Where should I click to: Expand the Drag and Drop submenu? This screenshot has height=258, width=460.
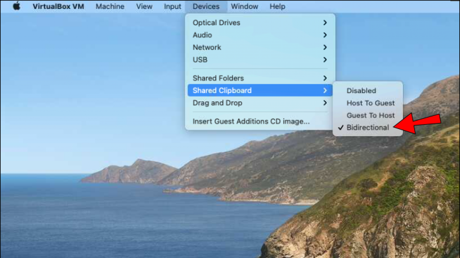[x=325, y=103]
